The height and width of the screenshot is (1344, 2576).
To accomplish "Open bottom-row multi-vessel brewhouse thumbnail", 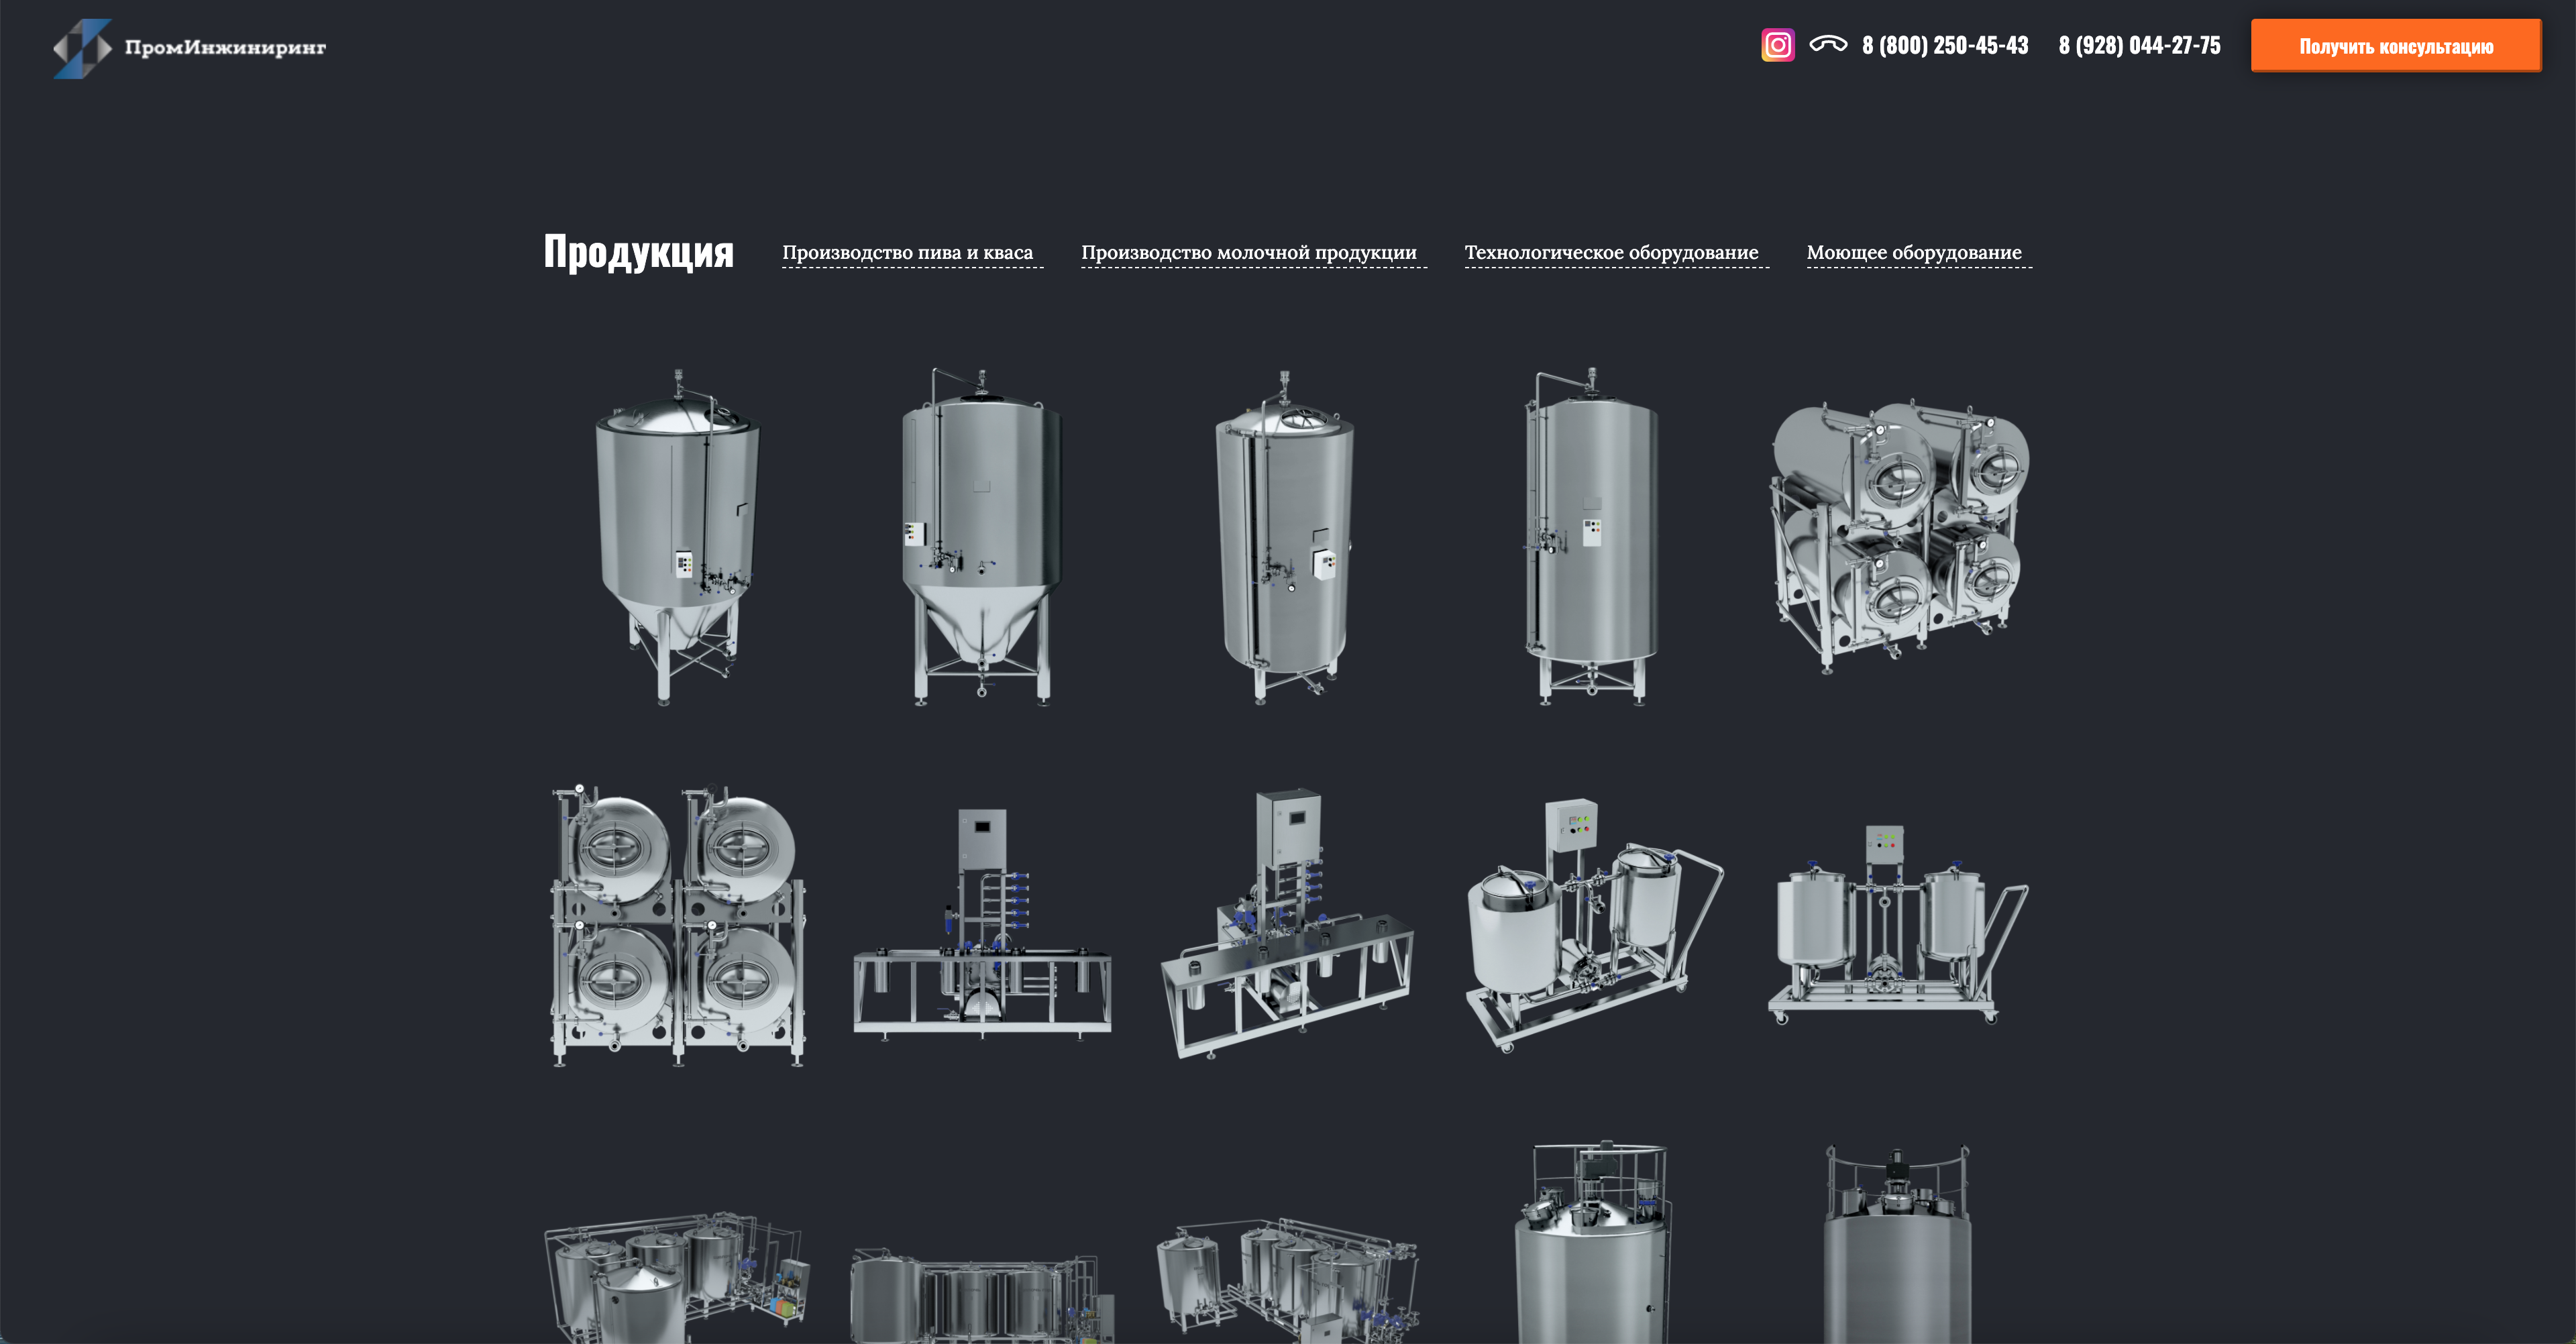I will (1287, 1280).
